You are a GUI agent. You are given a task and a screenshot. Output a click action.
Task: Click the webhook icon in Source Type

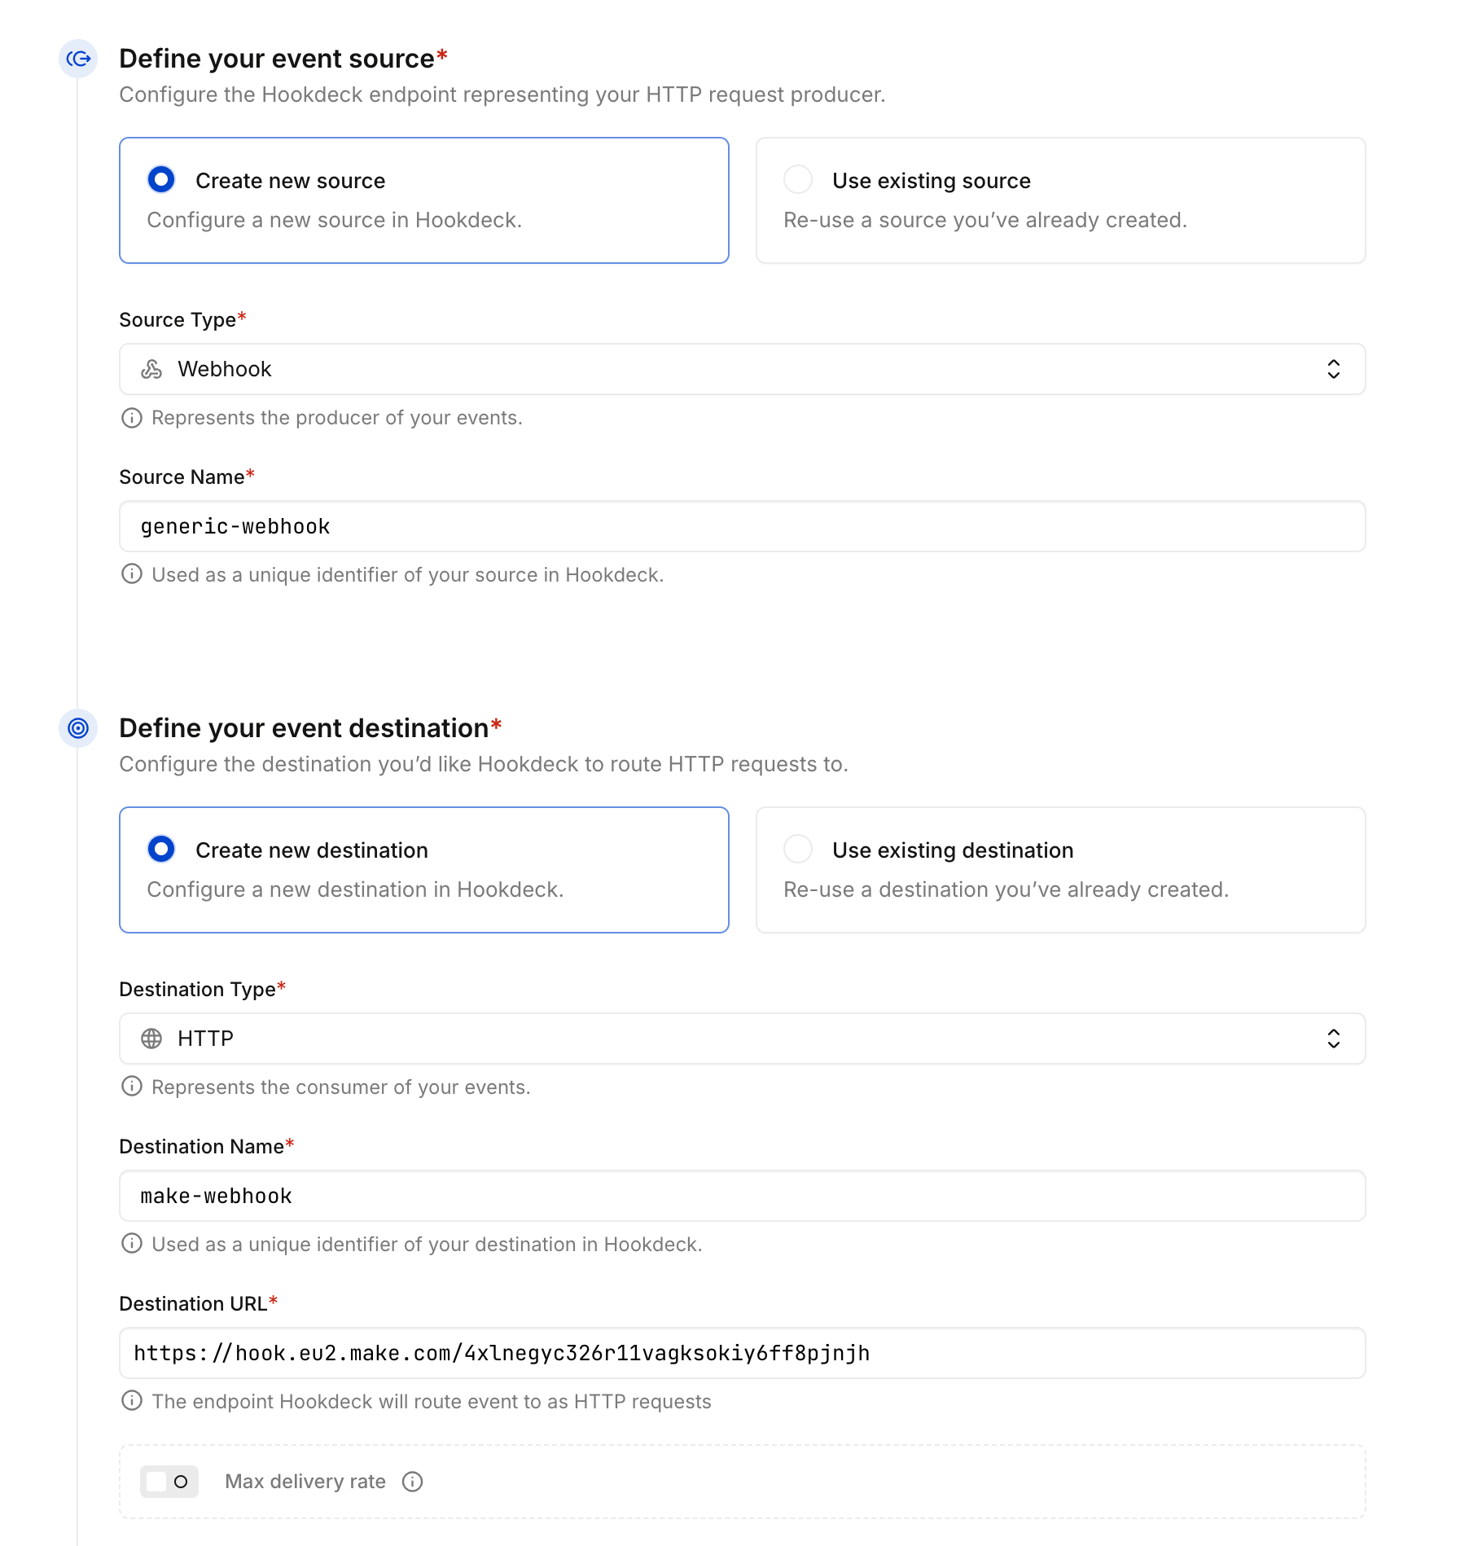151,369
